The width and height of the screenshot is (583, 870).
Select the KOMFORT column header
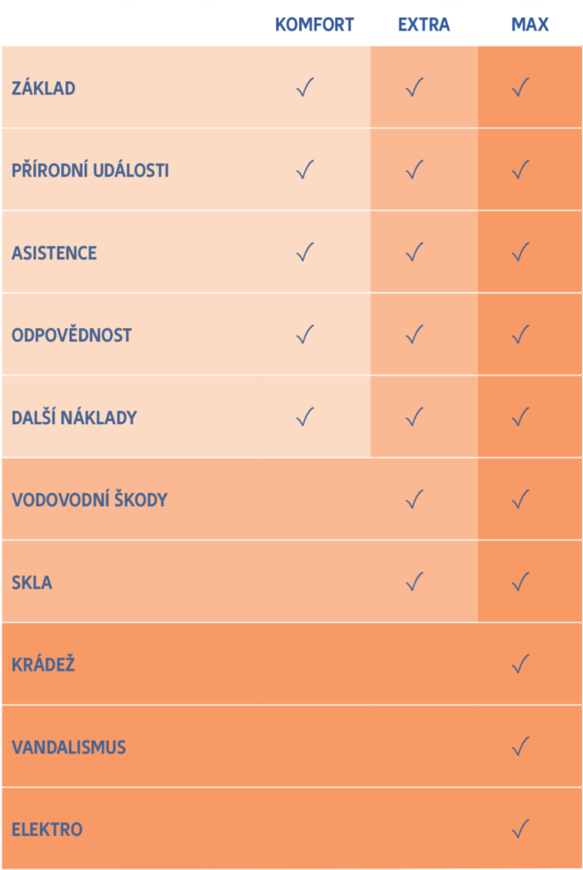314,25
